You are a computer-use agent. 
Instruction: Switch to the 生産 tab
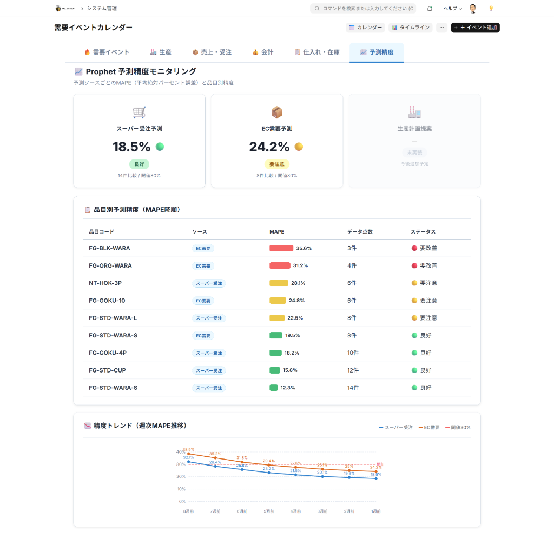click(161, 52)
